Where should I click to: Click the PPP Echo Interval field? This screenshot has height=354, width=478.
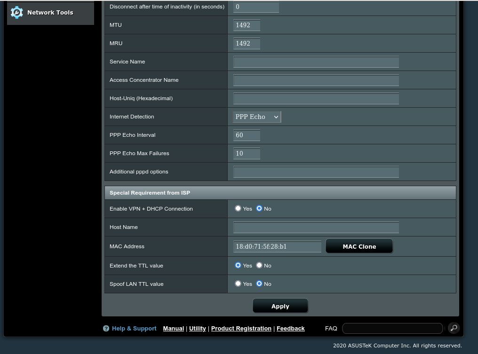point(247,135)
